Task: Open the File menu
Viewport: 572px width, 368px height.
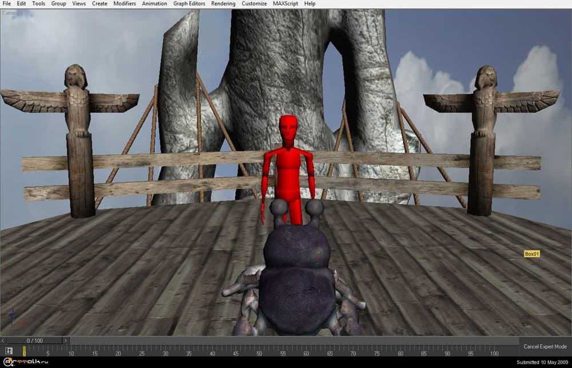Action: click(7, 3)
